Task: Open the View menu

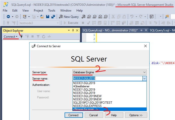Action: click(25, 11)
